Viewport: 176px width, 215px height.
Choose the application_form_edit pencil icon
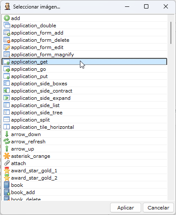click(7, 47)
